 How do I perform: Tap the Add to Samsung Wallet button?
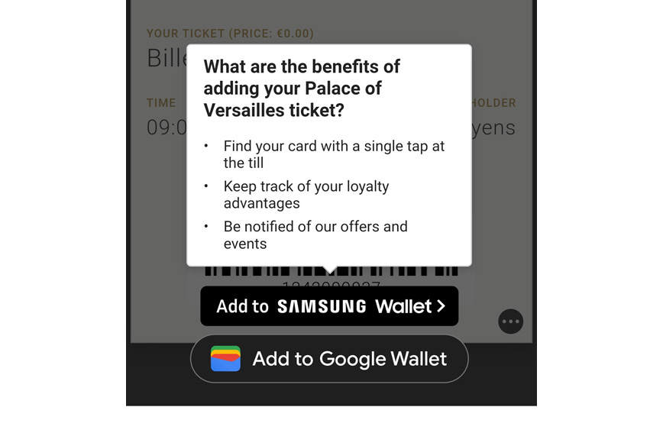pos(329,306)
